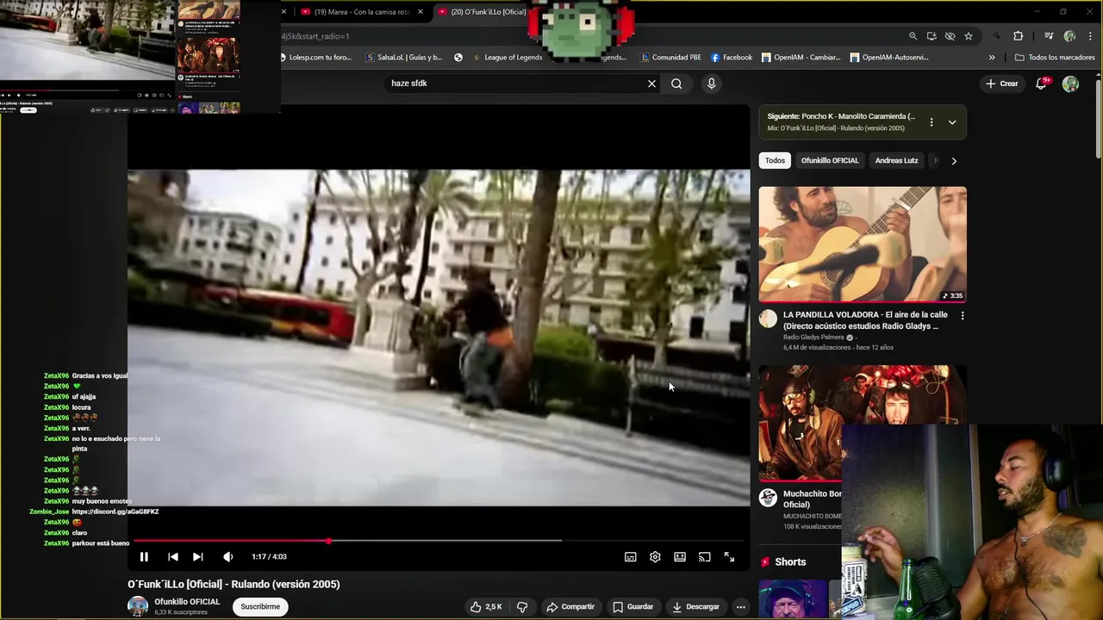The height and width of the screenshot is (620, 1103).
Task: Dislike this video
Action: pos(522,607)
